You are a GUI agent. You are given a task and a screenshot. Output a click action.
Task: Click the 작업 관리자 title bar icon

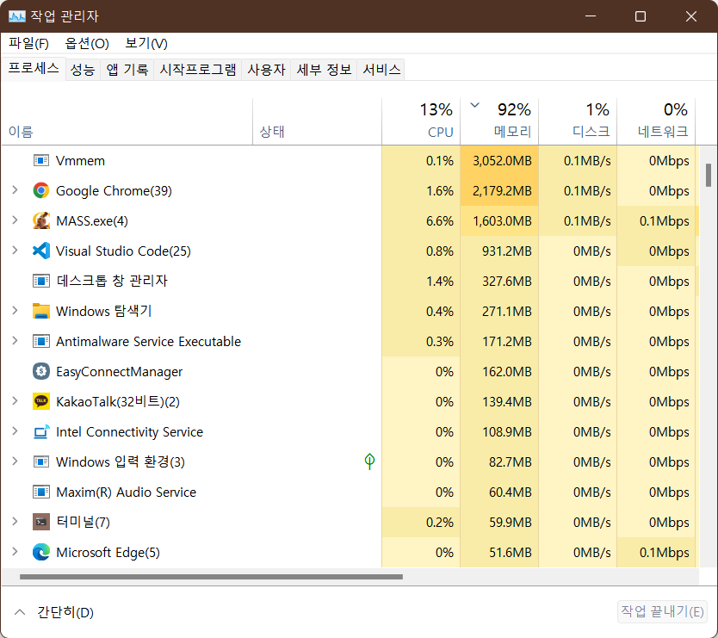pos(17,16)
